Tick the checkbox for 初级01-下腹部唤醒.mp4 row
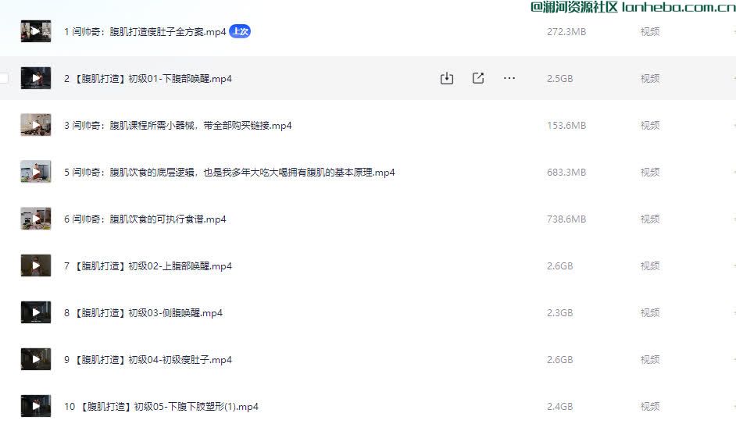Screen dimensions: 736x424 pos(3,78)
